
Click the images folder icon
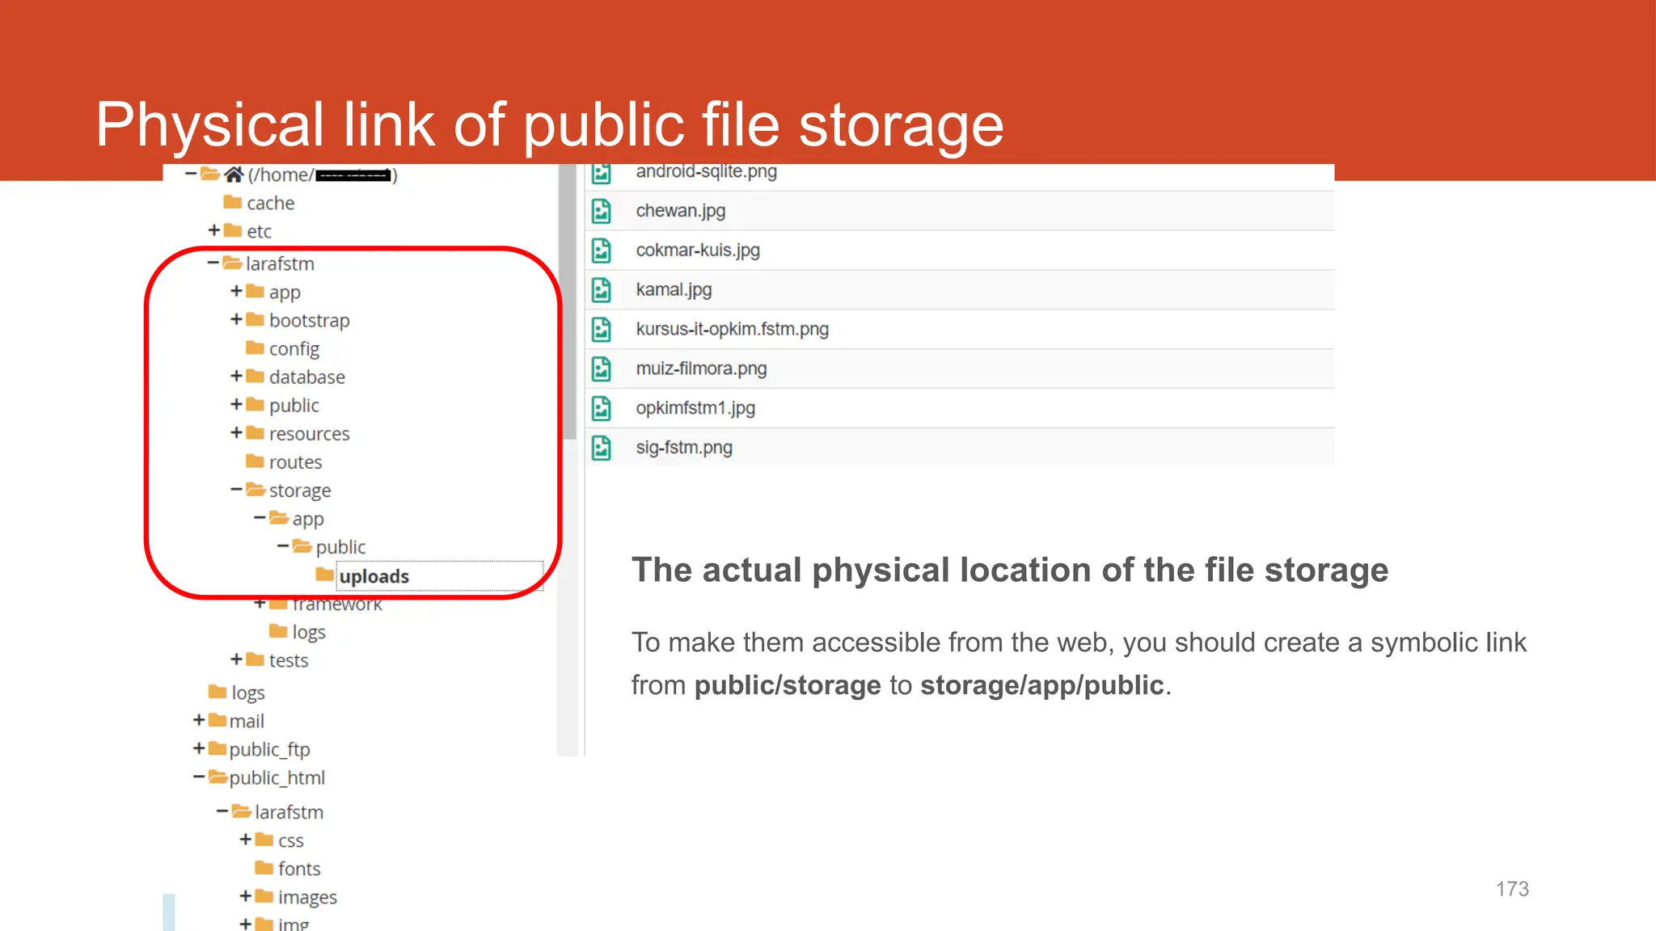(264, 896)
